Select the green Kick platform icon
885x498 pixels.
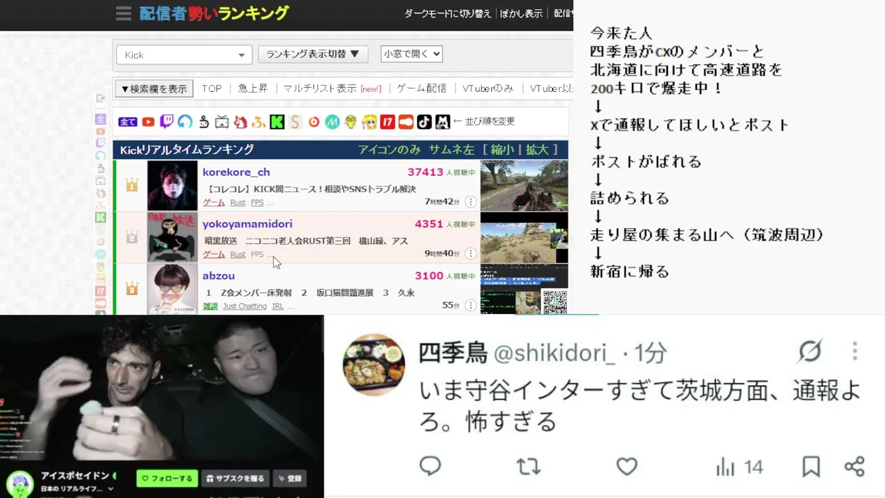click(x=277, y=122)
